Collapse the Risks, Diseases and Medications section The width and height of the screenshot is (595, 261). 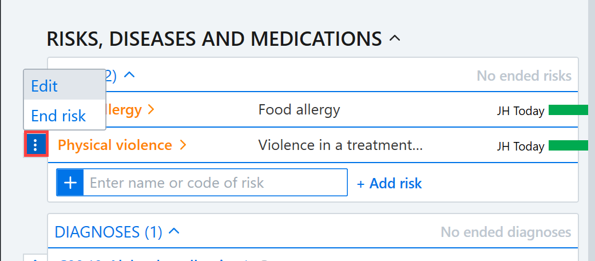(395, 38)
